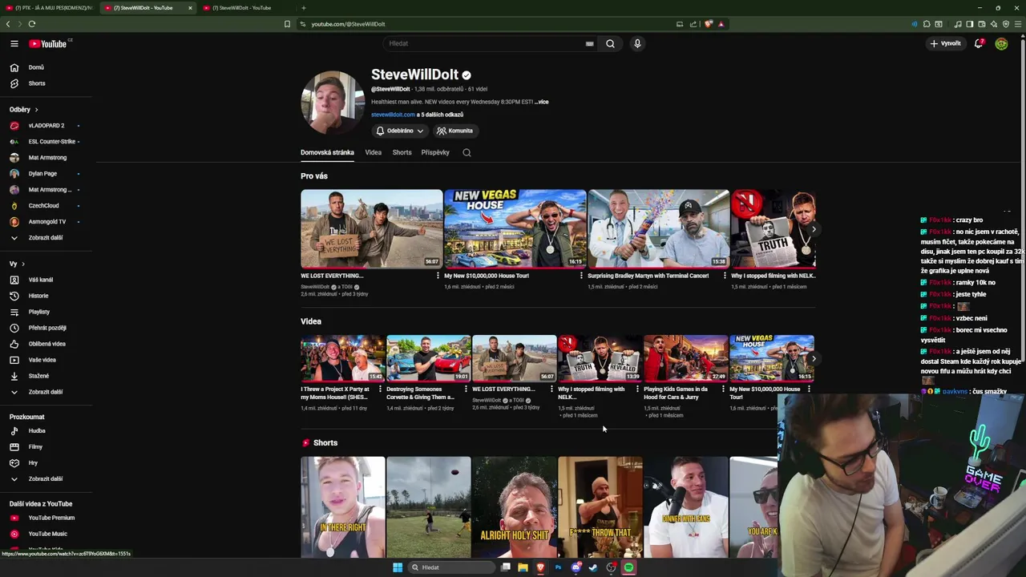
Task: Open the Vy section chevron
Action: pos(23,264)
